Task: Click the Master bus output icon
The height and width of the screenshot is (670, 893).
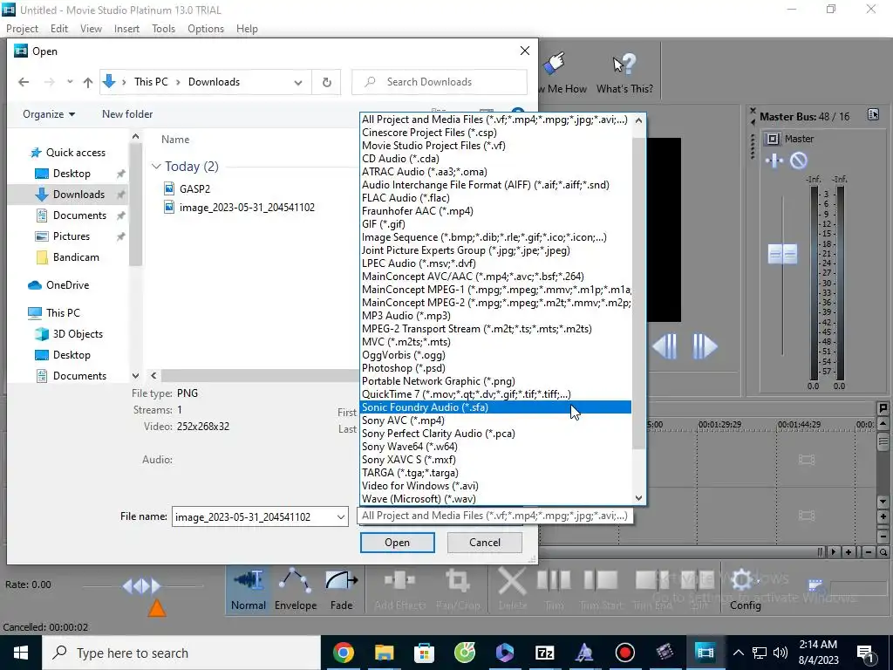Action: pos(772,139)
